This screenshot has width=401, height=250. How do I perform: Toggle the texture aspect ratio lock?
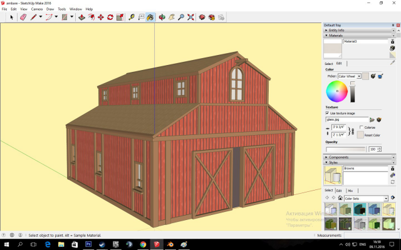click(353, 131)
